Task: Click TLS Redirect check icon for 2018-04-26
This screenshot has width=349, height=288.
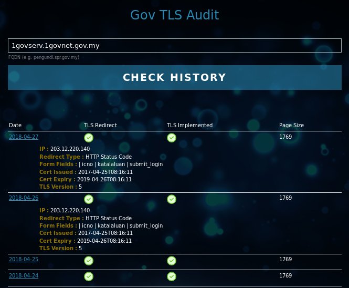Action: [x=89, y=199]
